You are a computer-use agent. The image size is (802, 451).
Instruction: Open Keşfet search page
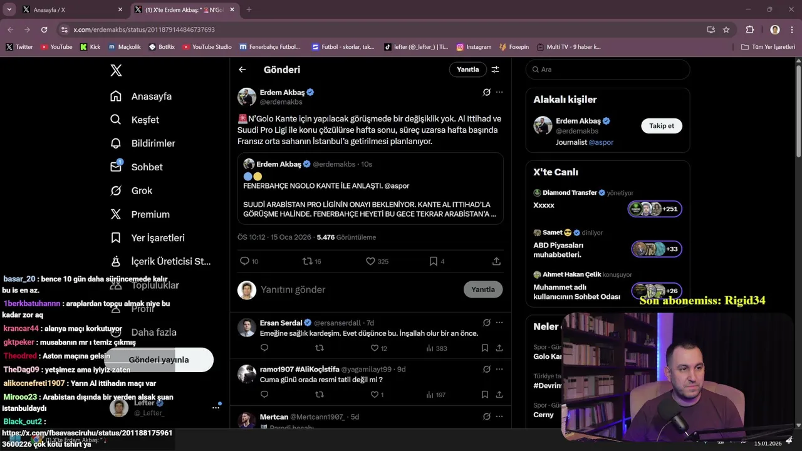135,120
